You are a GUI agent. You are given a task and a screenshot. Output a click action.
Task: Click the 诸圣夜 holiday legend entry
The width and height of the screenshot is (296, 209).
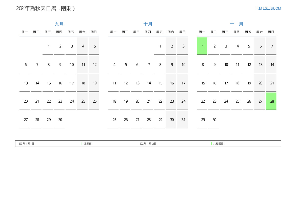coord(88,144)
